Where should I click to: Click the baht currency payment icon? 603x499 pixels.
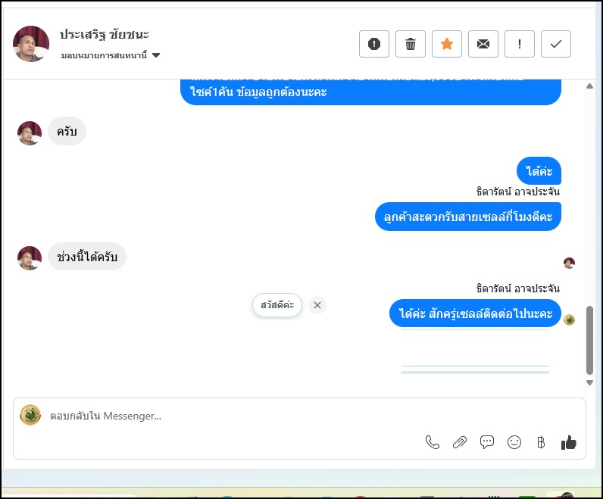[x=541, y=442]
